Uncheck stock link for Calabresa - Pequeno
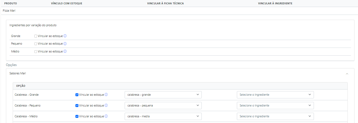Screen dimensions: 358x123 point(77,105)
